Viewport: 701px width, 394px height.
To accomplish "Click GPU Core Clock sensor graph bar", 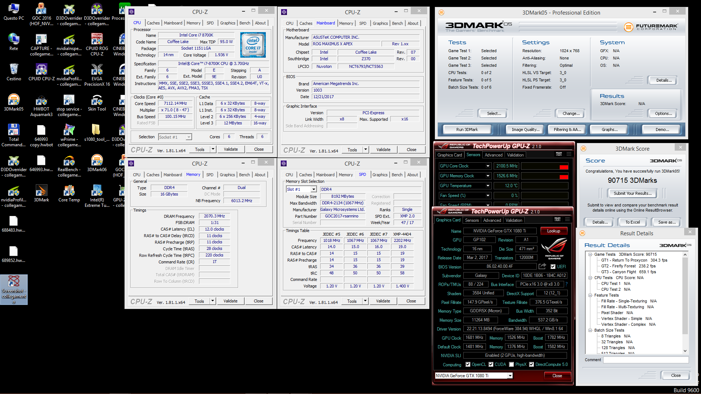I will [544, 166].
